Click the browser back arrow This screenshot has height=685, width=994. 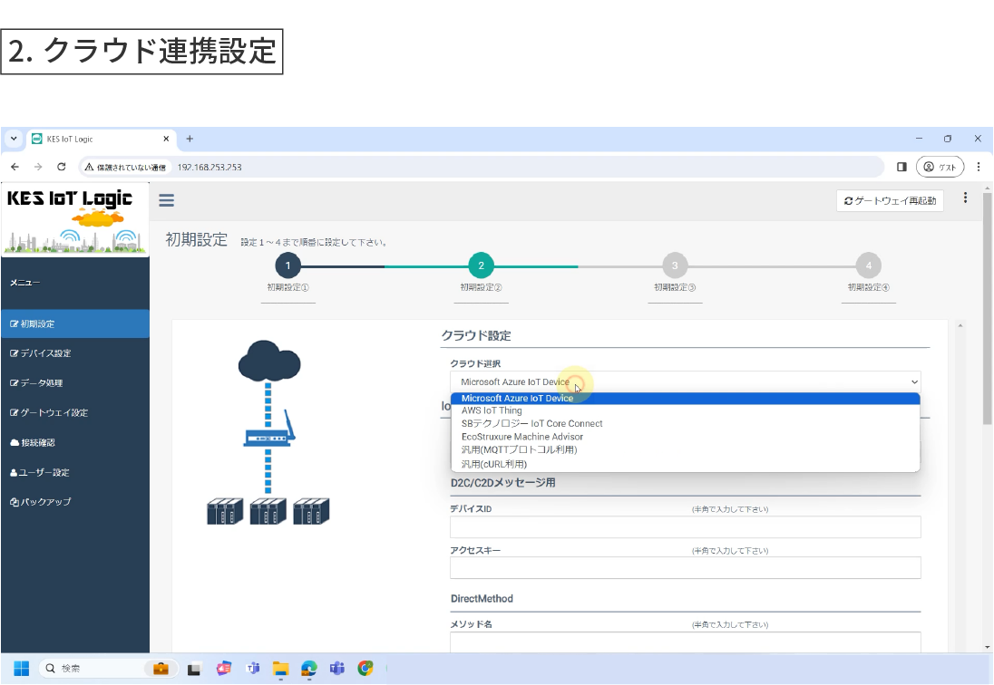(15, 167)
